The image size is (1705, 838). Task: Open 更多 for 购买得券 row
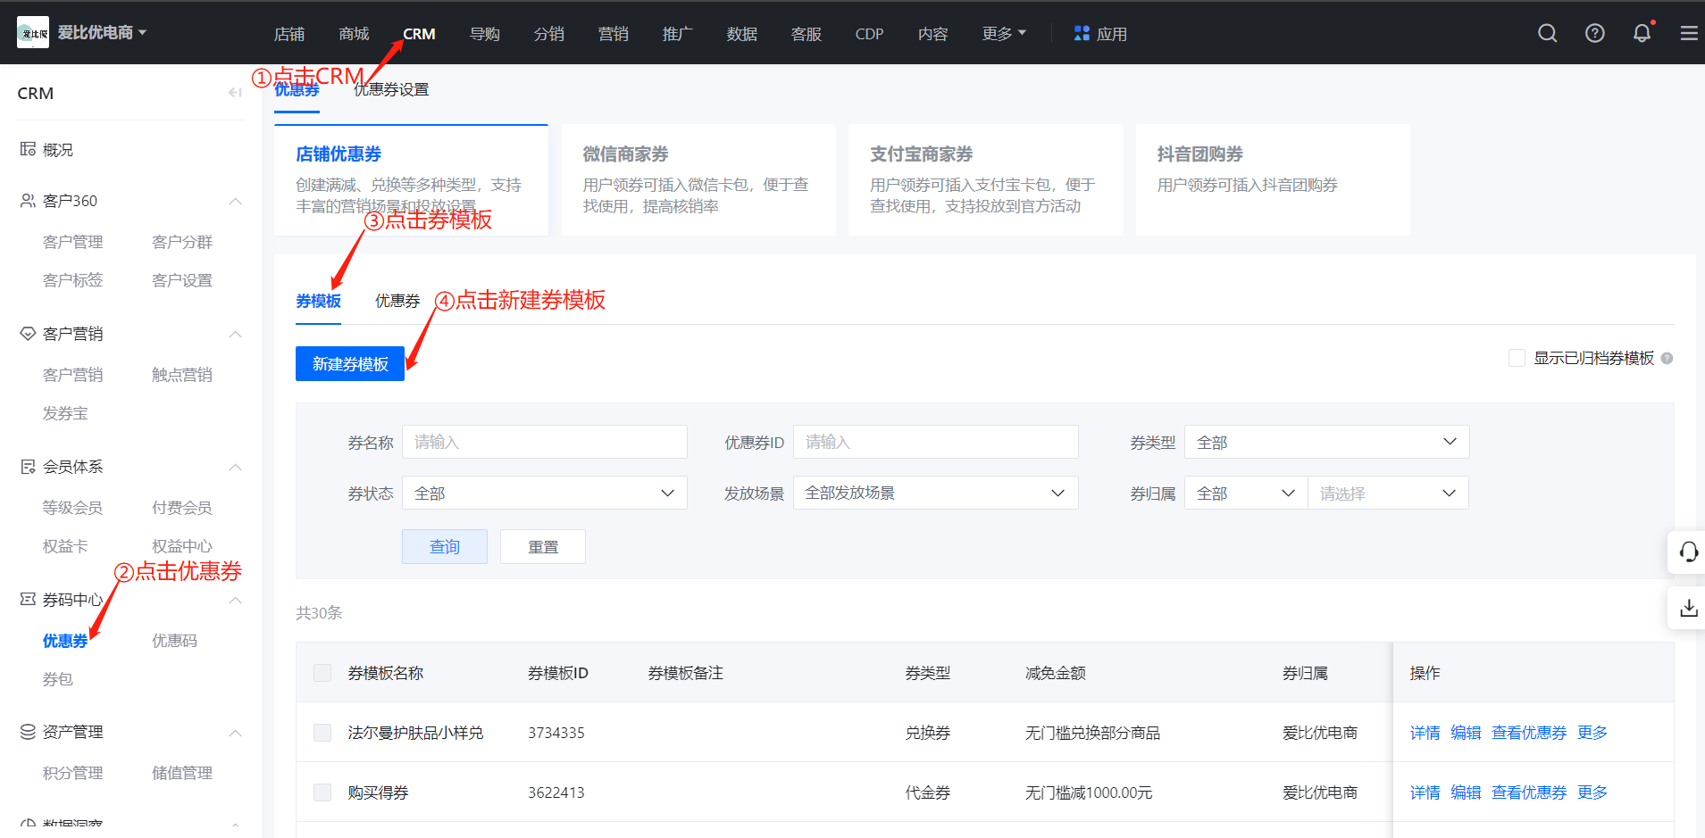(1592, 792)
